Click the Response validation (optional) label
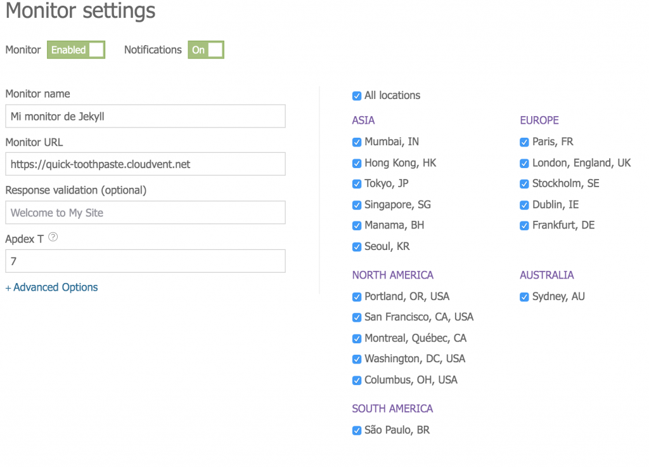649x467 pixels. (x=76, y=190)
